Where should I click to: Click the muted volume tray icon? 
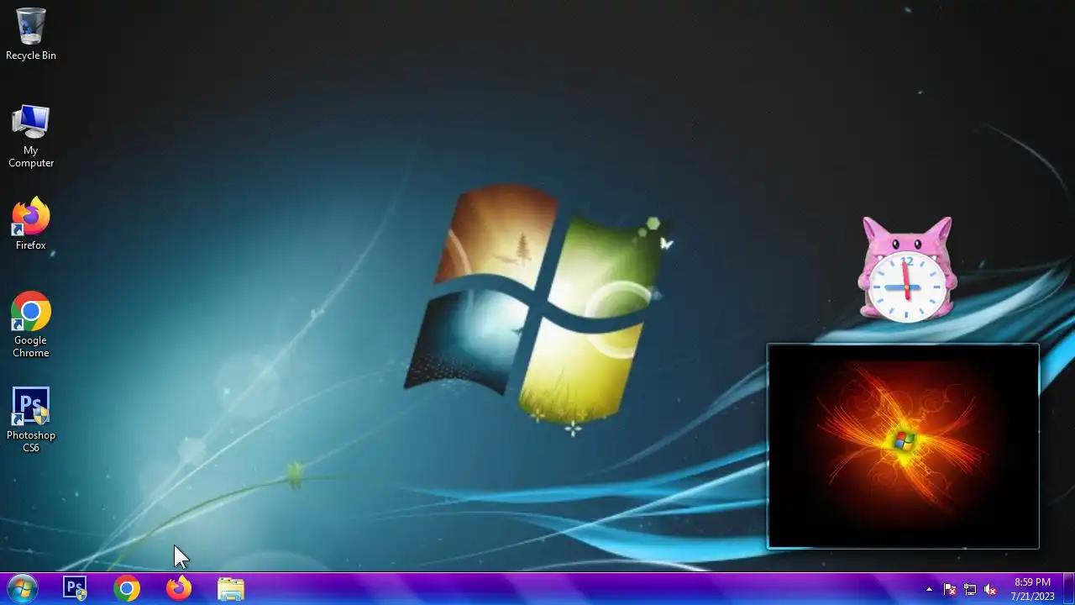990,589
